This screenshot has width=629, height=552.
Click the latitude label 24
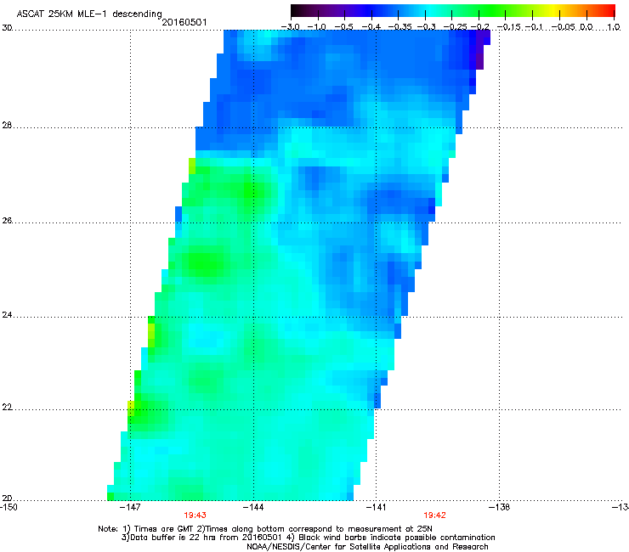tap(7, 315)
